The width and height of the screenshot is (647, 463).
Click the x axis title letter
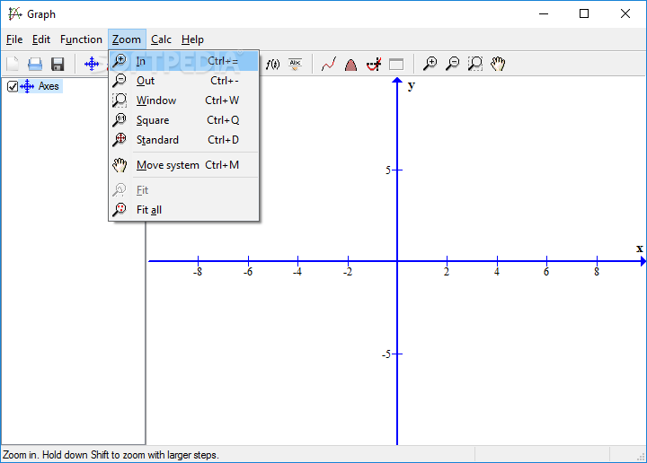click(x=640, y=249)
